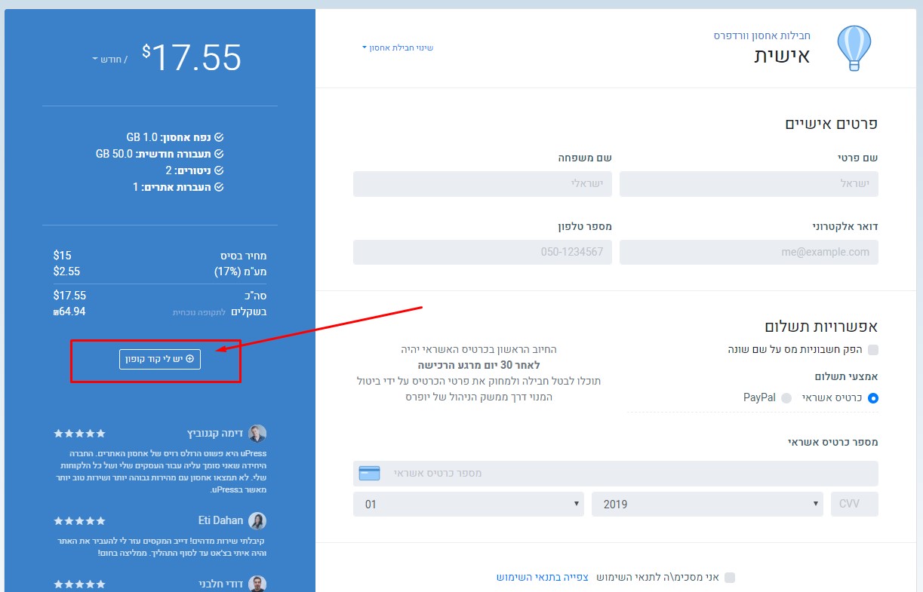
Task: Click the checkmark icon next to נפח אחסון
Action: [x=219, y=138]
